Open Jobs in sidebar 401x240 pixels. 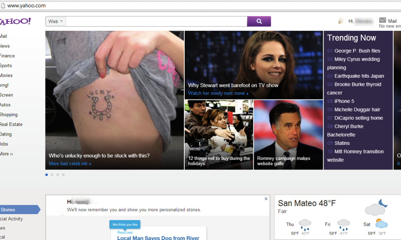coord(4,144)
